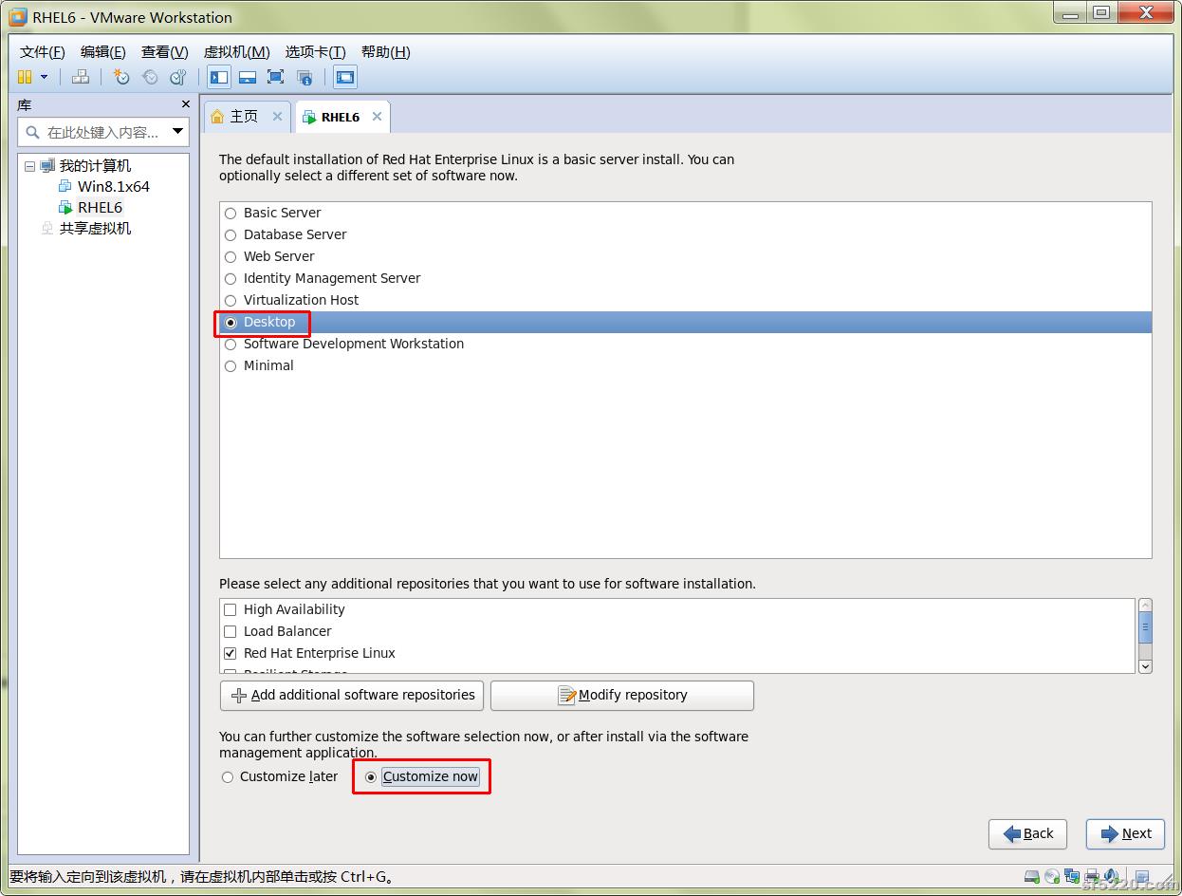Send Ctrl+Alt+Del using the keyboard toolbar icon
This screenshot has height=896, width=1182.
82,77
